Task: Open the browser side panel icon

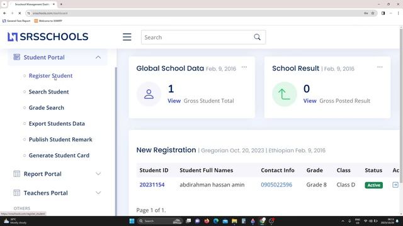Action: pos(383,13)
